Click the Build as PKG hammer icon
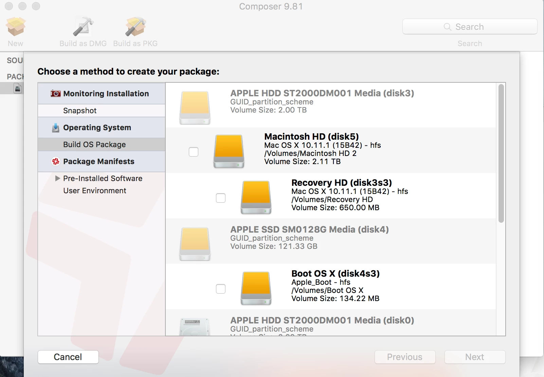 (135, 26)
